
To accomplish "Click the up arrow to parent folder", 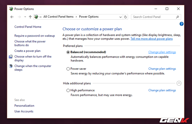I will [30, 17].
